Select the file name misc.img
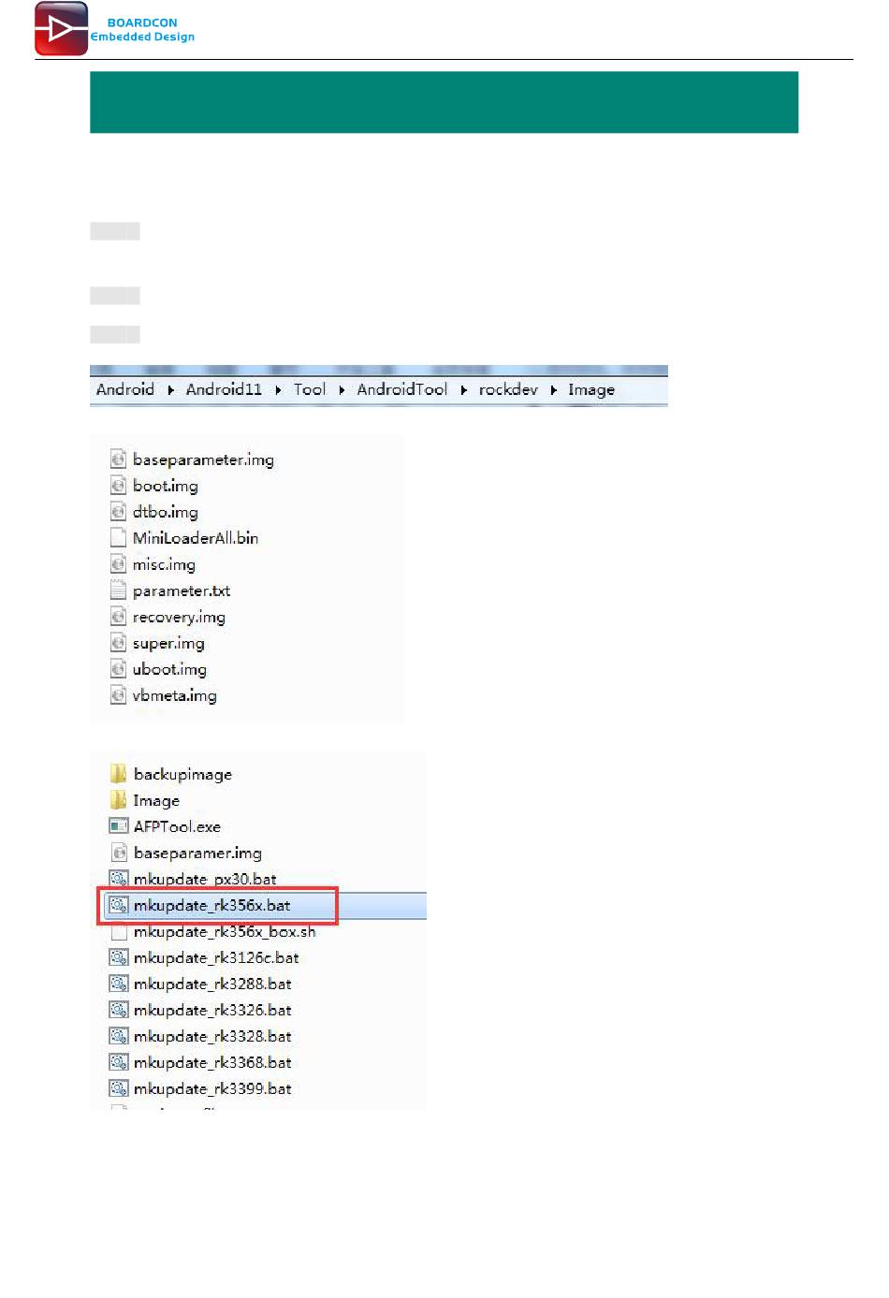889x1298 pixels. [164, 564]
